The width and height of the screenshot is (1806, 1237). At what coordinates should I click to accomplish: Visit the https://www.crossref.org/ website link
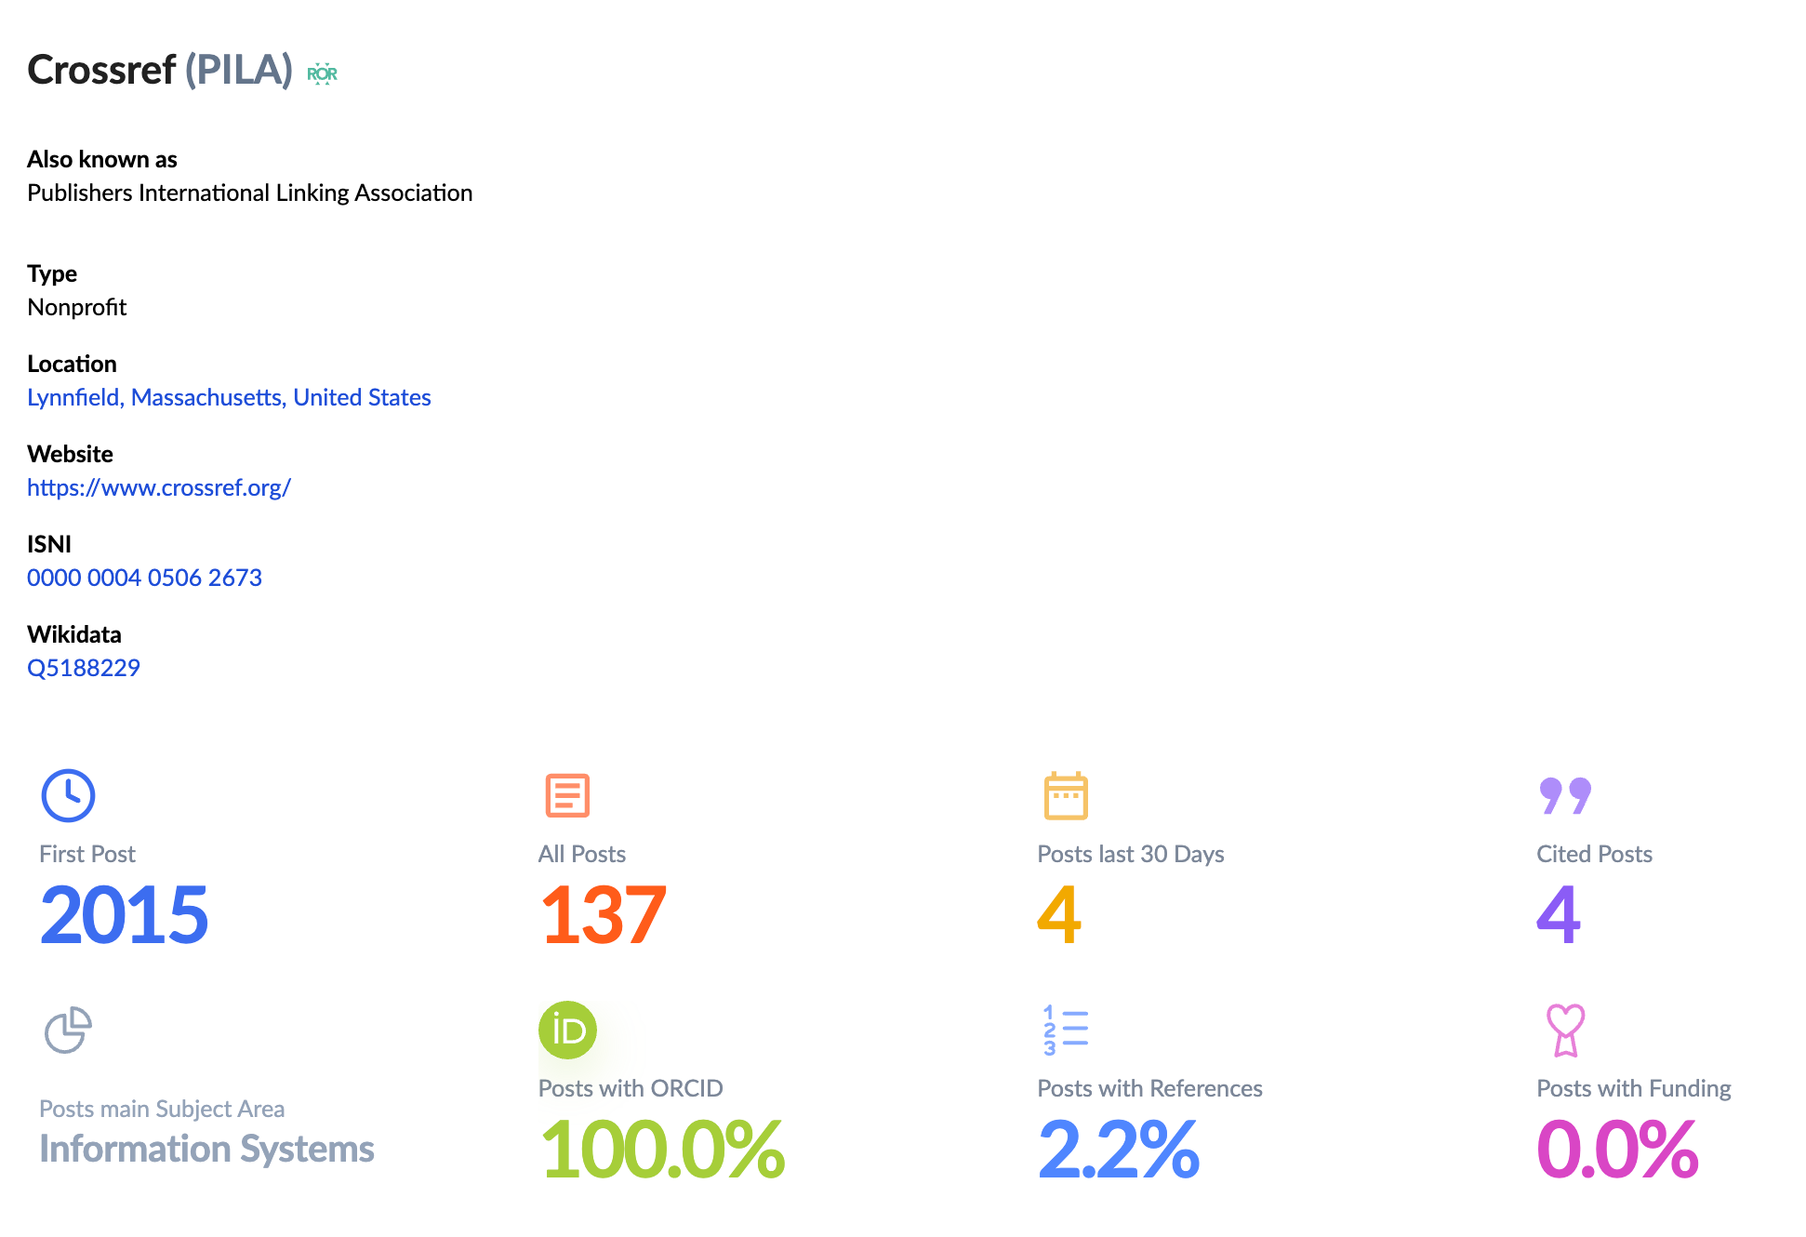pyautogui.click(x=159, y=487)
